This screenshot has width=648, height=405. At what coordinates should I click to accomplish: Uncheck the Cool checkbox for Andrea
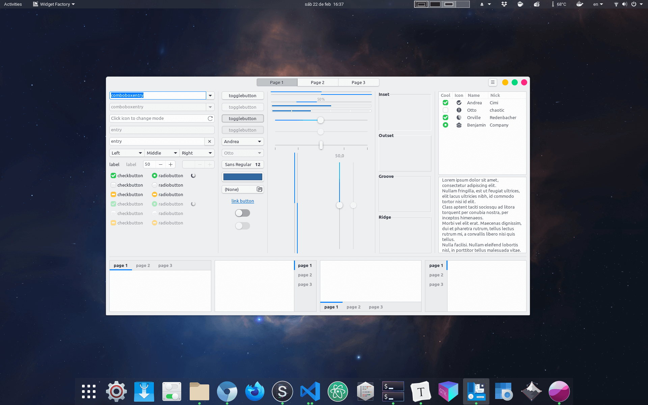click(x=446, y=103)
